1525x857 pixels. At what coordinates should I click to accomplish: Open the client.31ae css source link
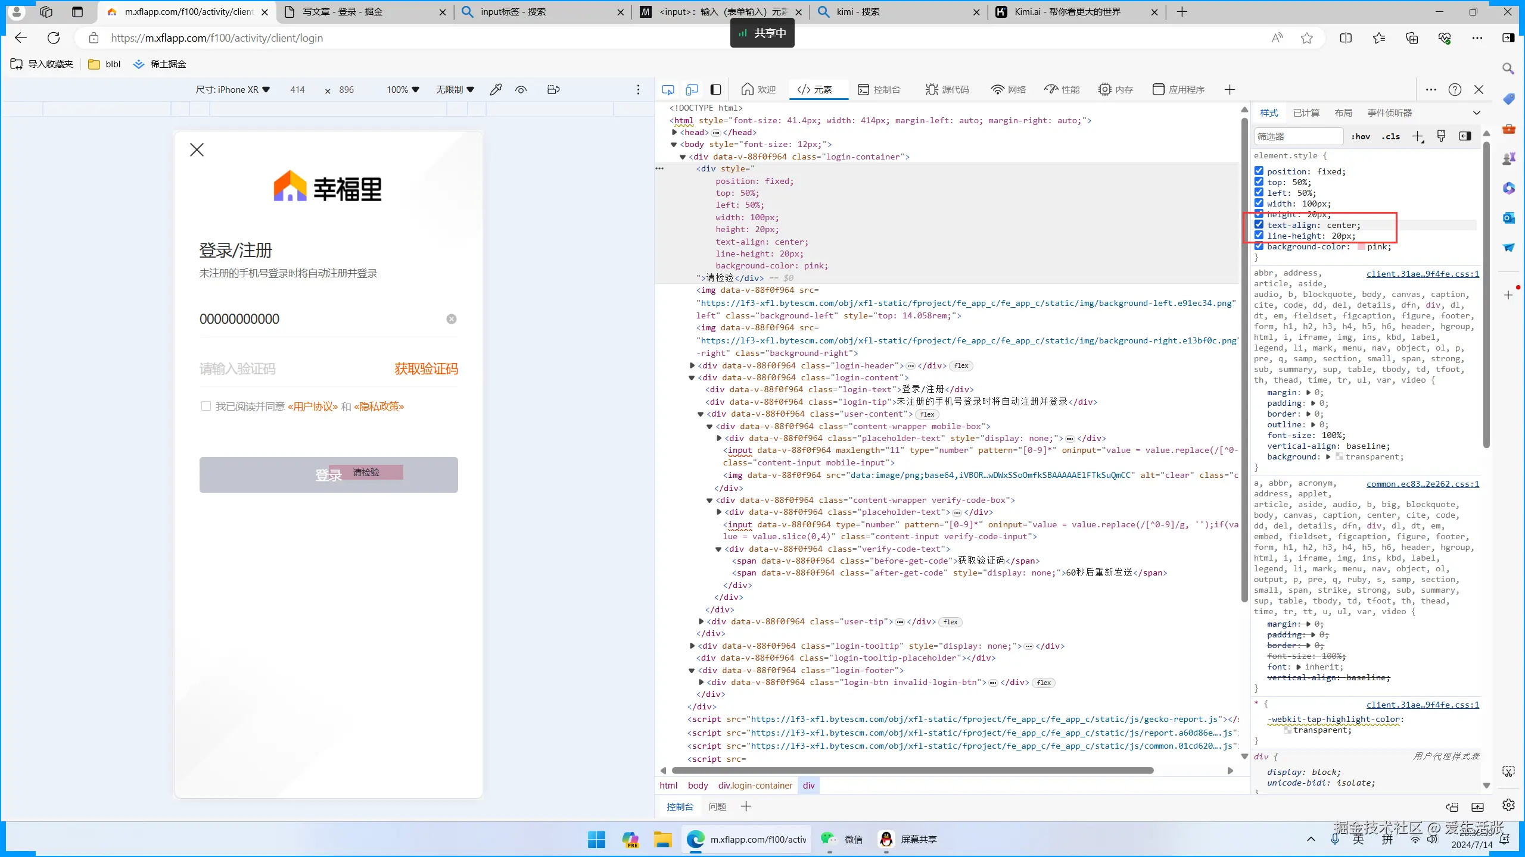pyautogui.click(x=1423, y=274)
